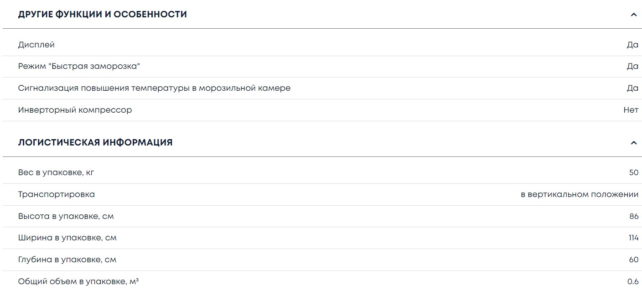Click the "Глубина в упаковке, см" label
This screenshot has height=291, width=642.
pyautogui.click(x=67, y=260)
